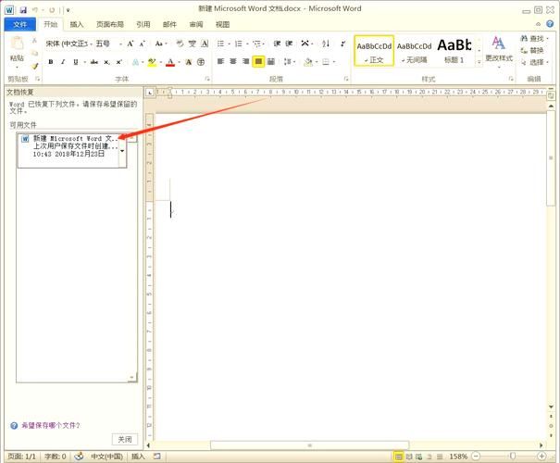Image resolution: width=560 pixels, height=463 pixels.
Task: Toggle Bold formatting
Action: click(x=50, y=62)
